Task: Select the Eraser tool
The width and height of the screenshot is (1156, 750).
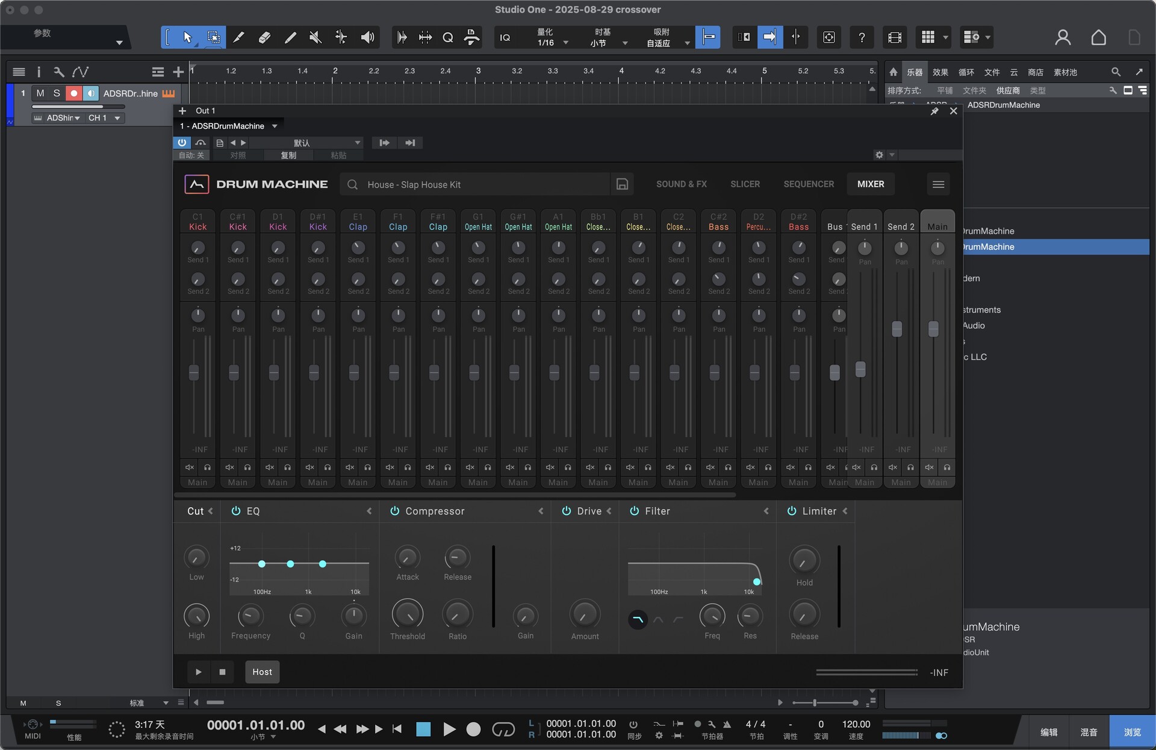Action: pyautogui.click(x=264, y=37)
